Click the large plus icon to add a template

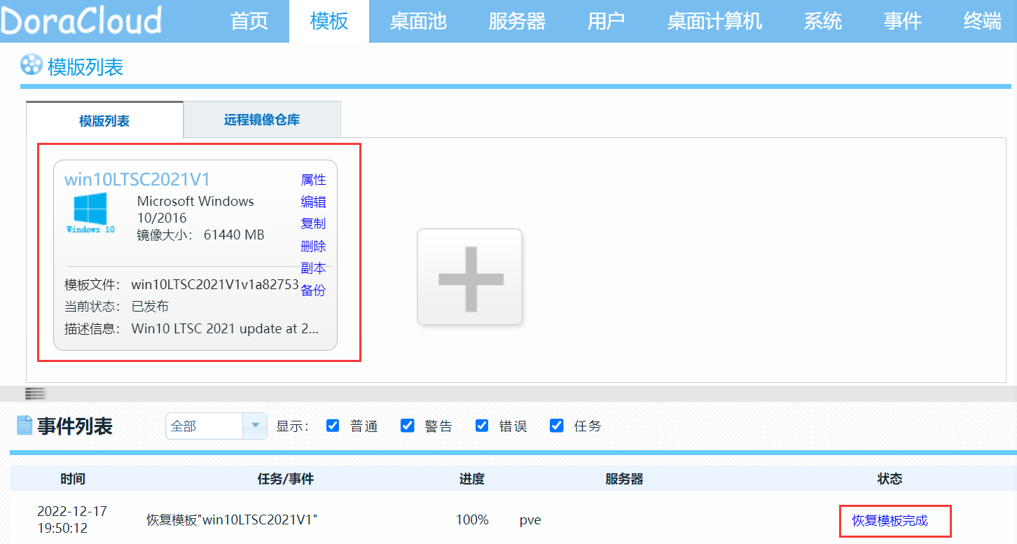(x=469, y=277)
